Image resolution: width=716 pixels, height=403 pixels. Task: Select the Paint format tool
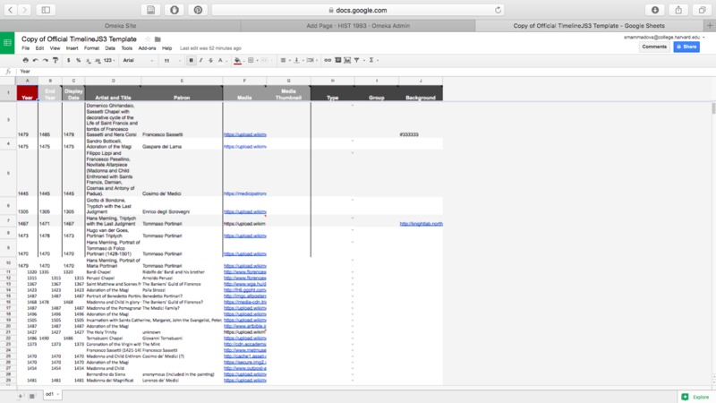point(55,60)
